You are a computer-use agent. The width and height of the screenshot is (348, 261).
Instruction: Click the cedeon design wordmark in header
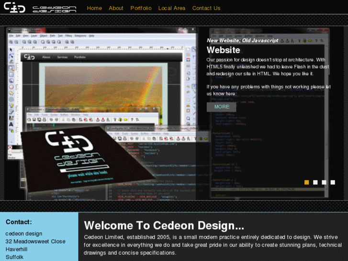coord(55,9)
